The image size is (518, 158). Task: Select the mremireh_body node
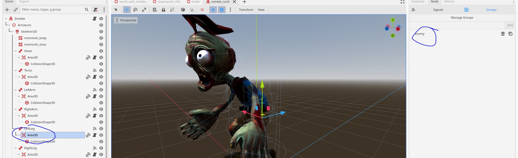[x=35, y=38]
